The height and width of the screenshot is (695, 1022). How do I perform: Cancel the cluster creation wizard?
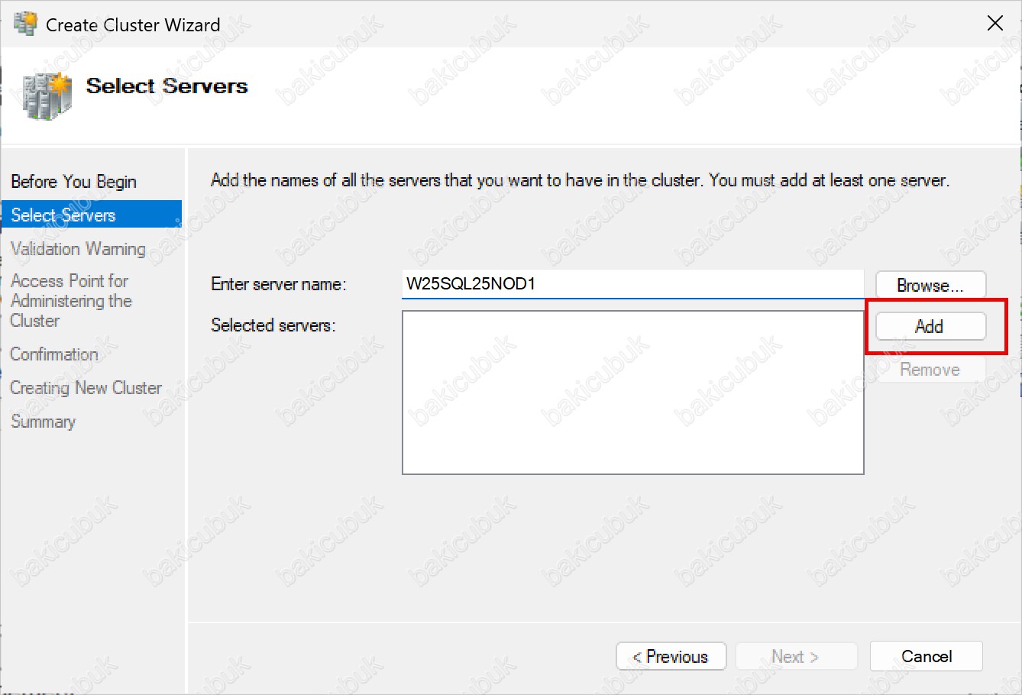926,657
